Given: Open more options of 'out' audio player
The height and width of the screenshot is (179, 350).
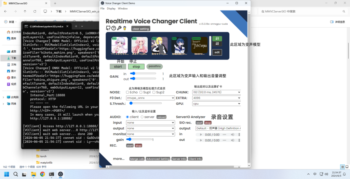Looking at the screenshot, I should (x=239, y=140).
